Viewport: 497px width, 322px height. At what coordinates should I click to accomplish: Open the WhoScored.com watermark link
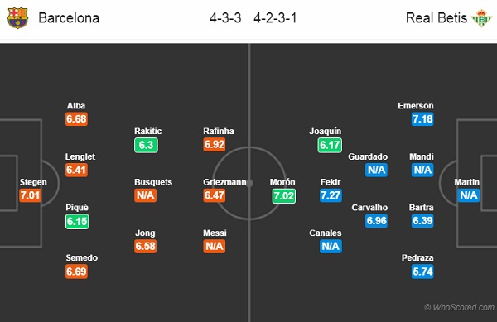[459, 307]
